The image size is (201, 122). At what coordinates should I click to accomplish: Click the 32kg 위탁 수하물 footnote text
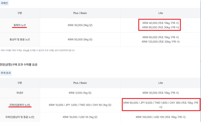pyautogui.click(x=38, y=50)
